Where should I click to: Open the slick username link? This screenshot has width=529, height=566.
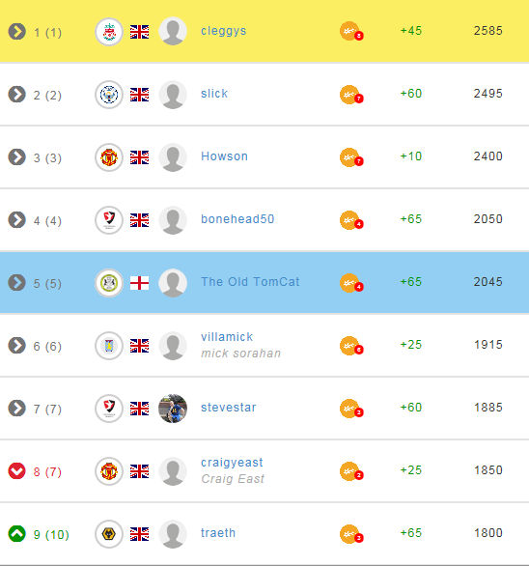pos(214,94)
